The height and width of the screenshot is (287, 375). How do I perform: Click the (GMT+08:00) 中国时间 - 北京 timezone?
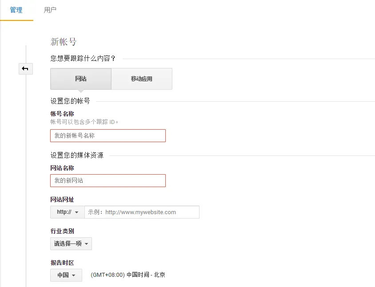point(128,275)
